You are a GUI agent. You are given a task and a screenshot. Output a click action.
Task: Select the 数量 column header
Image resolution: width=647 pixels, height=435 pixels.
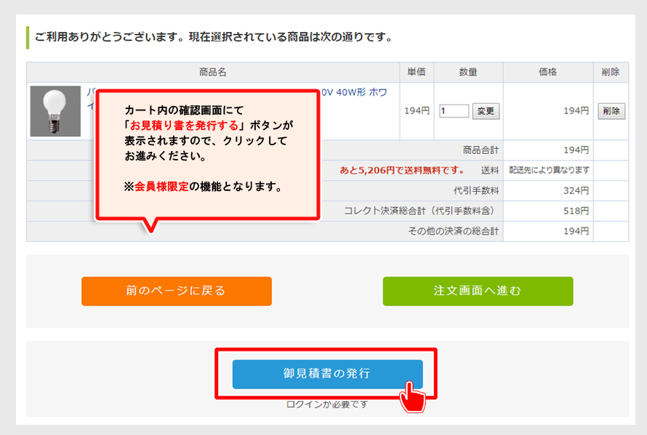(468, 72)
